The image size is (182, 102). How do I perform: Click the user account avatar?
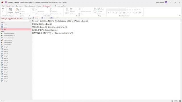coord(166,2)
